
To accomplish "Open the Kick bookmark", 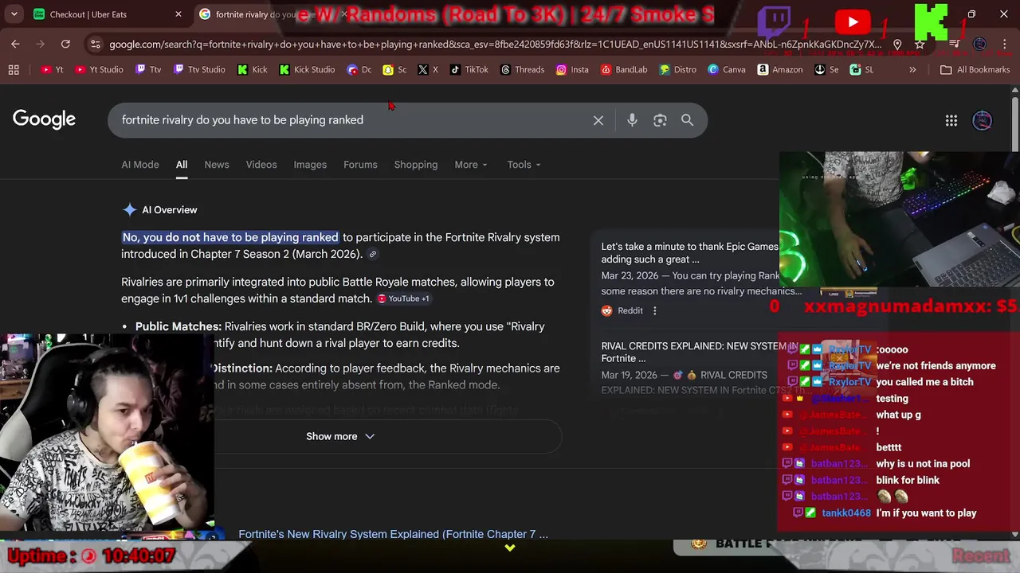I will click(252, 69).
